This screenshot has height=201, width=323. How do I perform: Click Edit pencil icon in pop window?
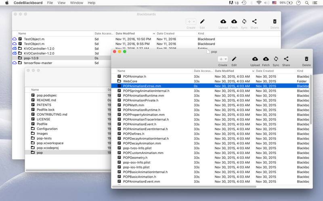tap(234, 59)
